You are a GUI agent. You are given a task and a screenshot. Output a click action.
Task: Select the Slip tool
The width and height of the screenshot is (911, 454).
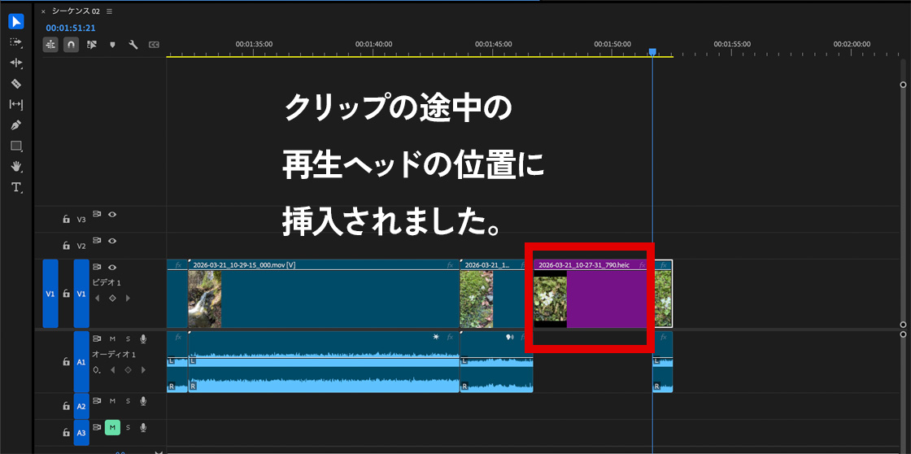[16, 104]
